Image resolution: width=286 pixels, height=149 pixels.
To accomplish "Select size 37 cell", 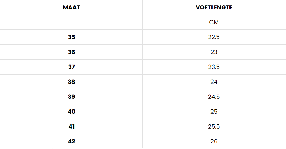I will [71, 67].
